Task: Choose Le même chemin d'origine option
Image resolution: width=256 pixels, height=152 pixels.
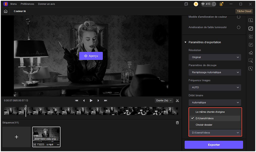Action: pos(215,112)
